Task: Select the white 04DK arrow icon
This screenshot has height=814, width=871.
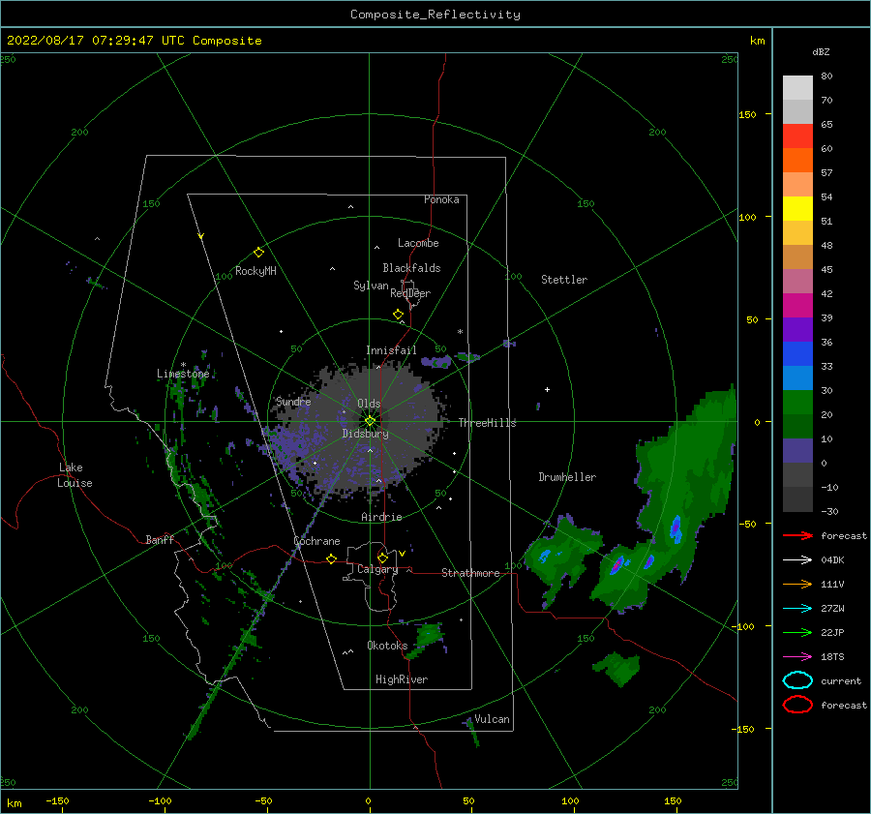Action: tap(797, 559)
